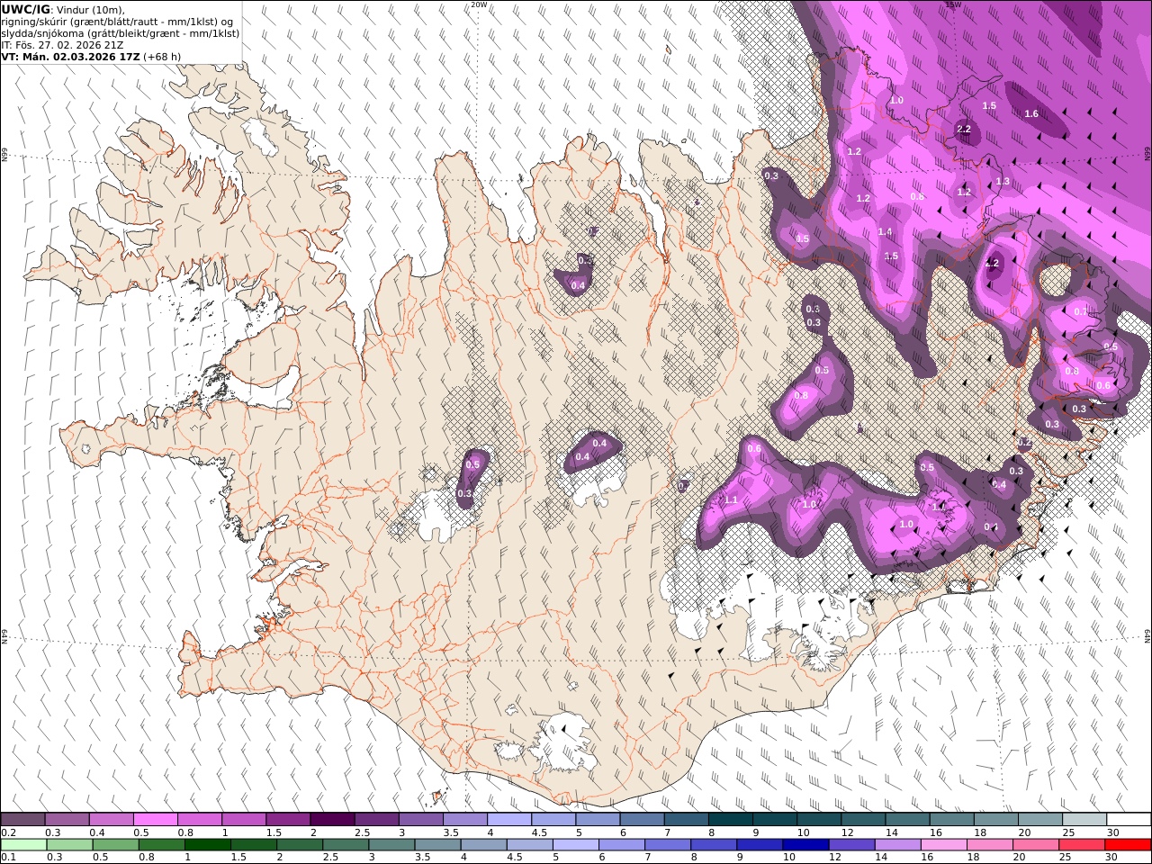Click the "VT: Mán. 02.03.2026 17Z" valid time
This screenshot has width=1152, height=864.
(70, 57)
